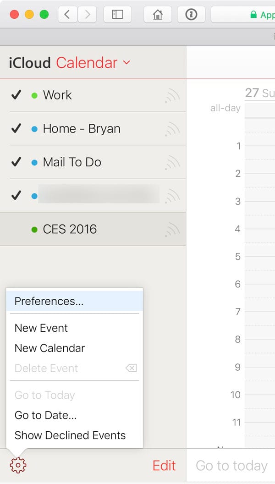Screen dimensions: 275x484
Task: Select Go to Date... option
Action: point(45,415)
